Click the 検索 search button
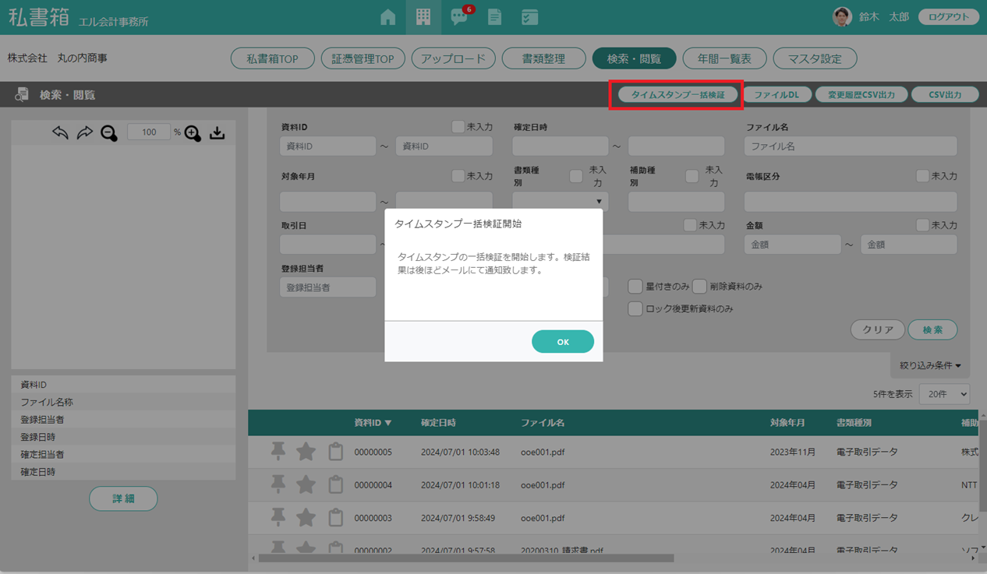 pos(932,329)
